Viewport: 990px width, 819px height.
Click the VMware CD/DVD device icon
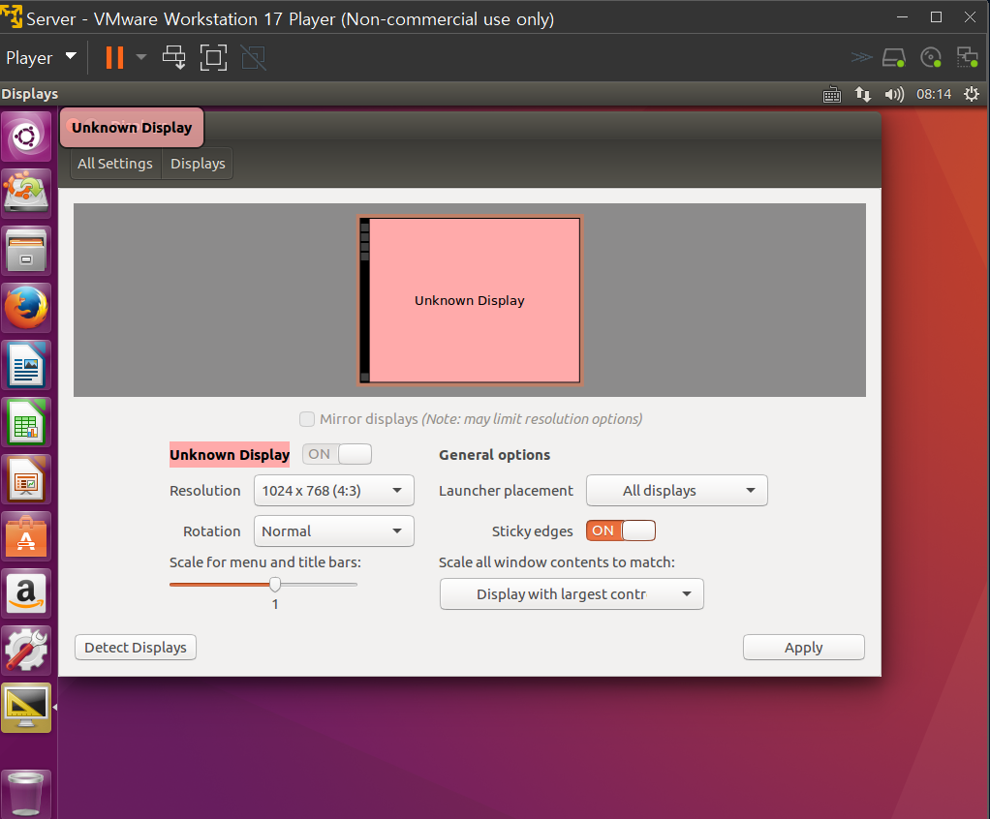point(931,57)
